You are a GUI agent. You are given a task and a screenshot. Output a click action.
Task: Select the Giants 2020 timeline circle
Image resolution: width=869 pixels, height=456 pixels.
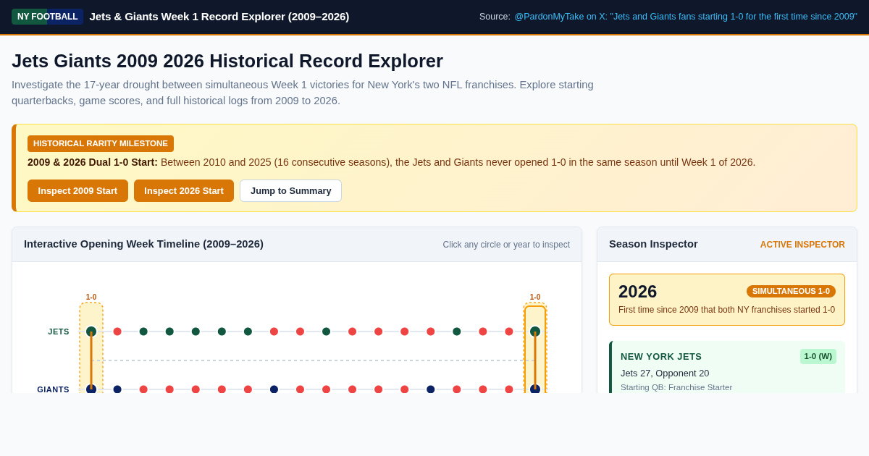coord(378,389)
